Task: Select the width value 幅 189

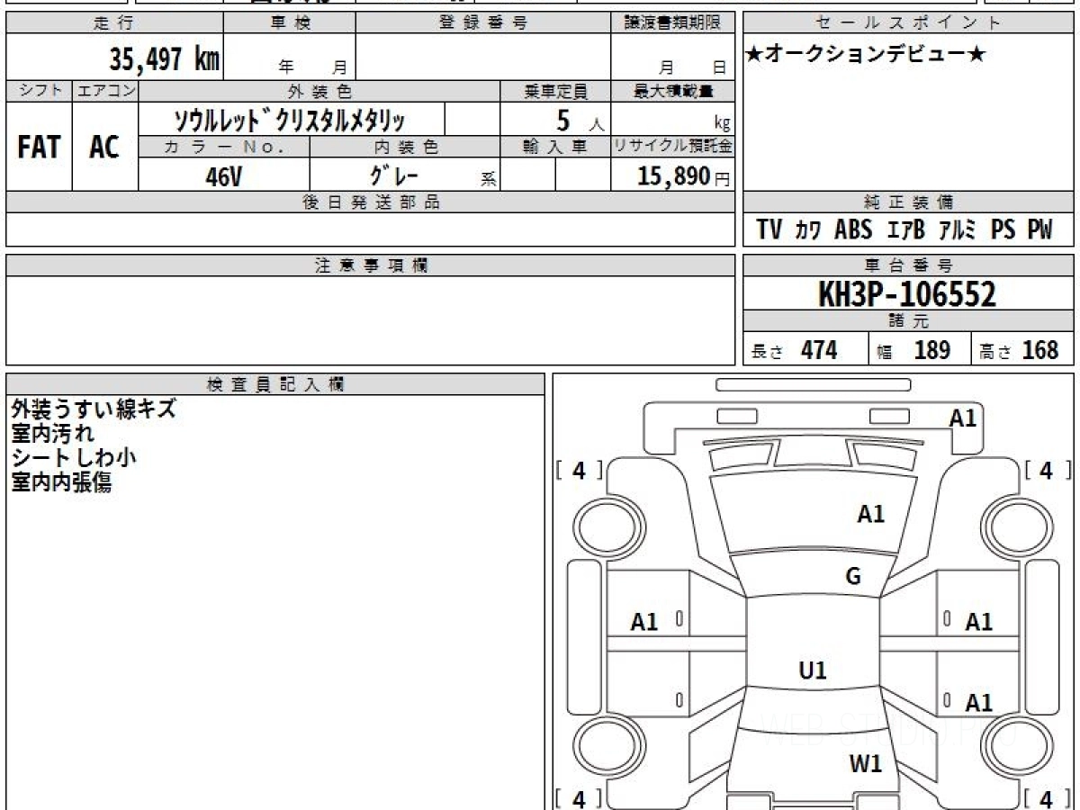Action: tap(914, 350)
